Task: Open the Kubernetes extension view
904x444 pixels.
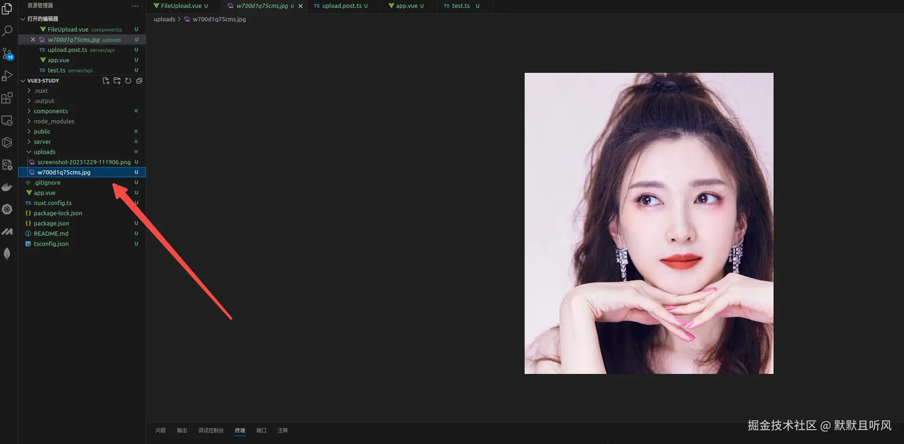Action: 7,209
